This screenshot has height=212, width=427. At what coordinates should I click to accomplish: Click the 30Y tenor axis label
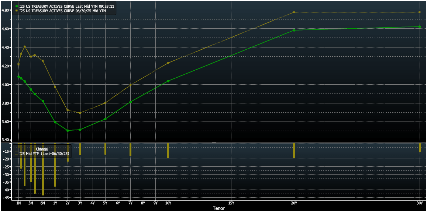pos(420,203)
